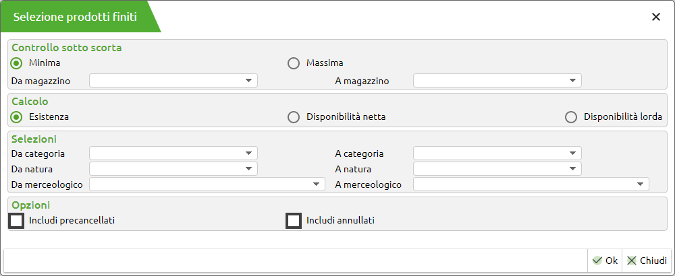
Task: Click the Chiudi button with X icon
Action: coord(646,261)
